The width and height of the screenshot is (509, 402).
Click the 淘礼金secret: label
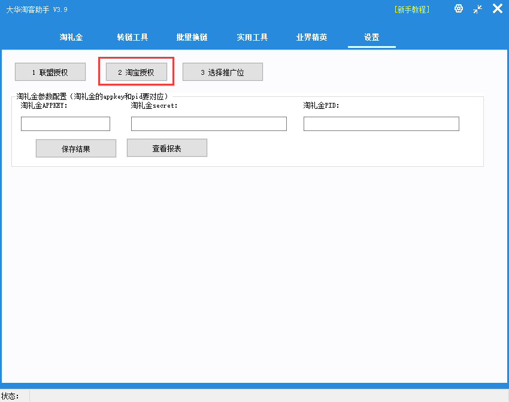click(x=154, y=105)
